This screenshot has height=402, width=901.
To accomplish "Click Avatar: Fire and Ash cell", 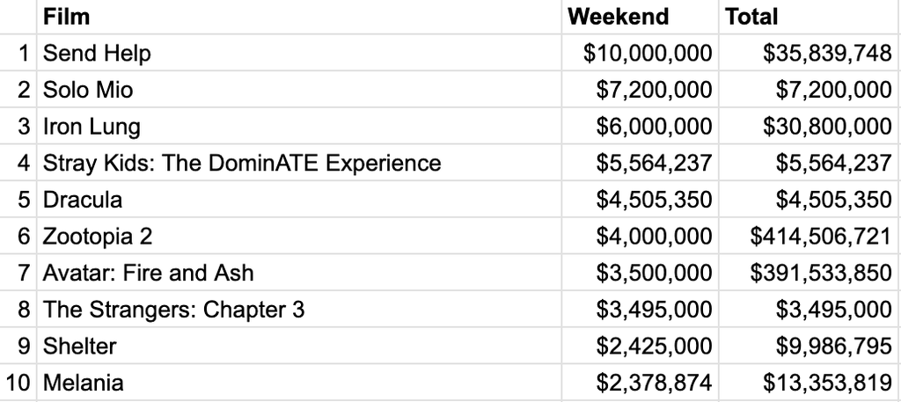I will tap(299, 273).
